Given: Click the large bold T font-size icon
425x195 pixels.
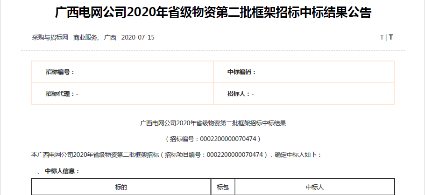Looking at the screenshot, I should point(391,37).
